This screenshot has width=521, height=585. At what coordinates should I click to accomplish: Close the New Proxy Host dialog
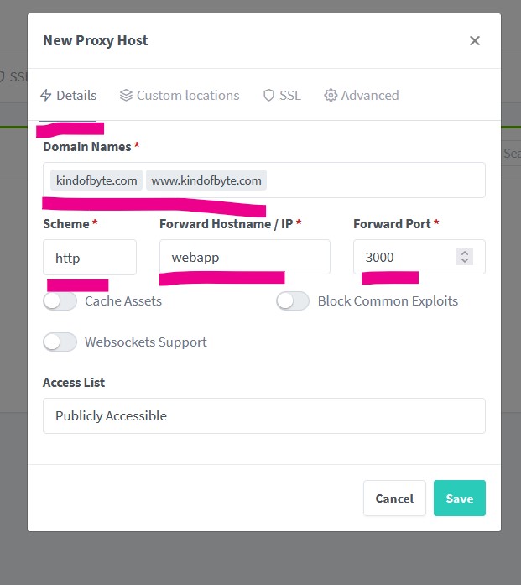pos(474,40)
